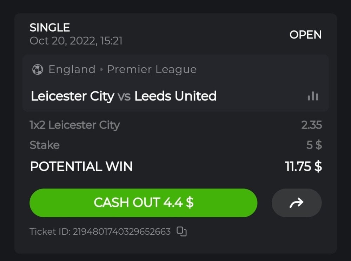Open the Premier League link

(152, 69)
